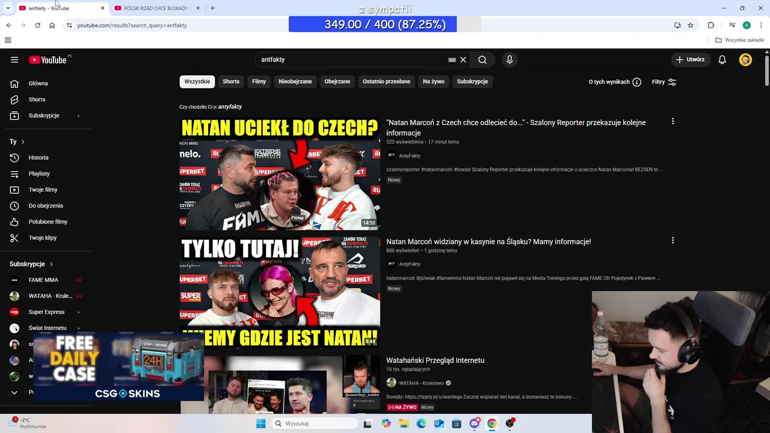Open Watahański Przegląd Internetu live title
The height and width of the screenshot is (433, 770).
point(435,360)
